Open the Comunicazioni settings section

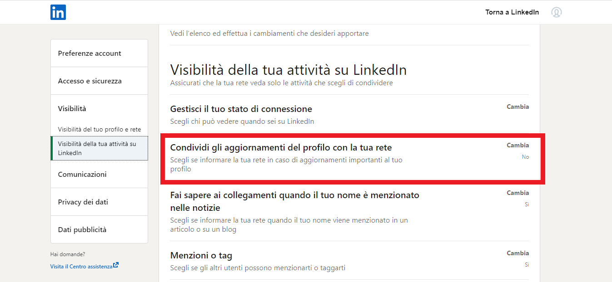click(82, 174)
